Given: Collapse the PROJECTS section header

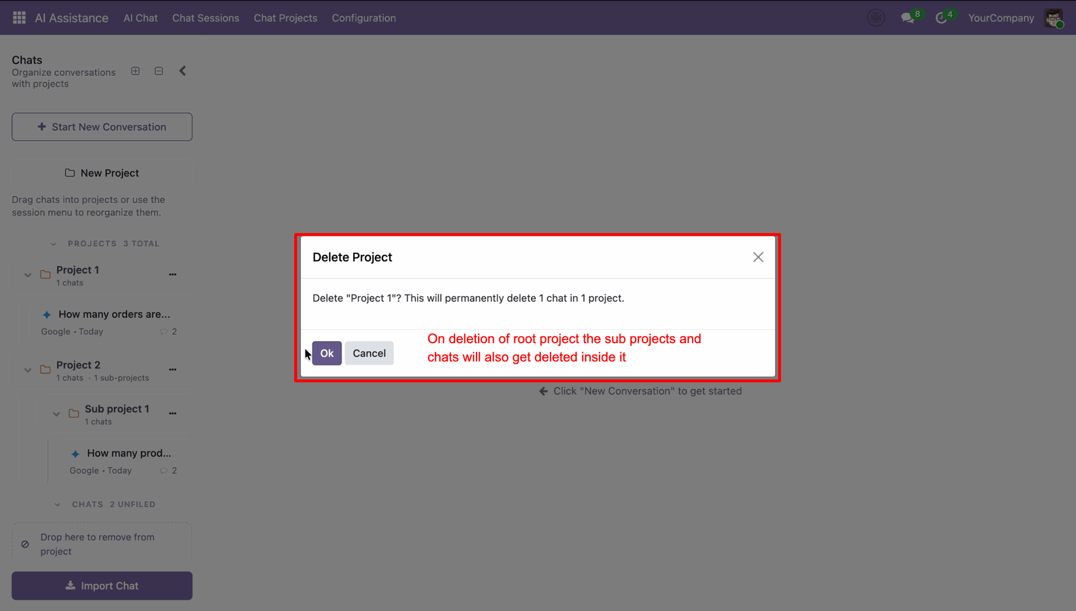Looking at the screenshot, I should (x=53, y=244).
